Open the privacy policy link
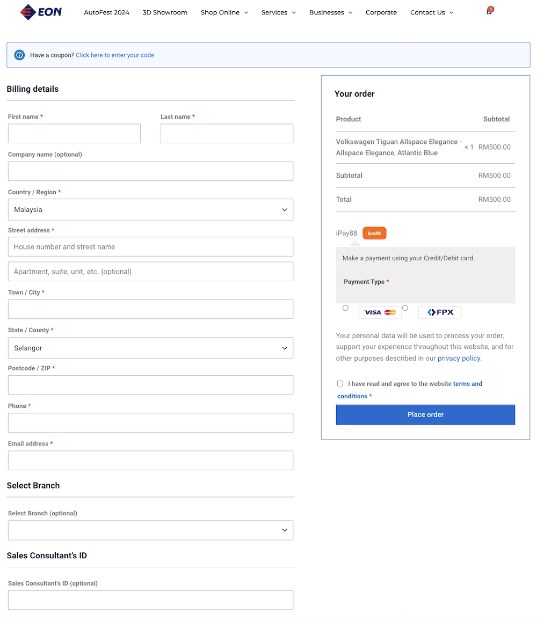This screenshot has height=621, width=537. [x=459, y=359]
